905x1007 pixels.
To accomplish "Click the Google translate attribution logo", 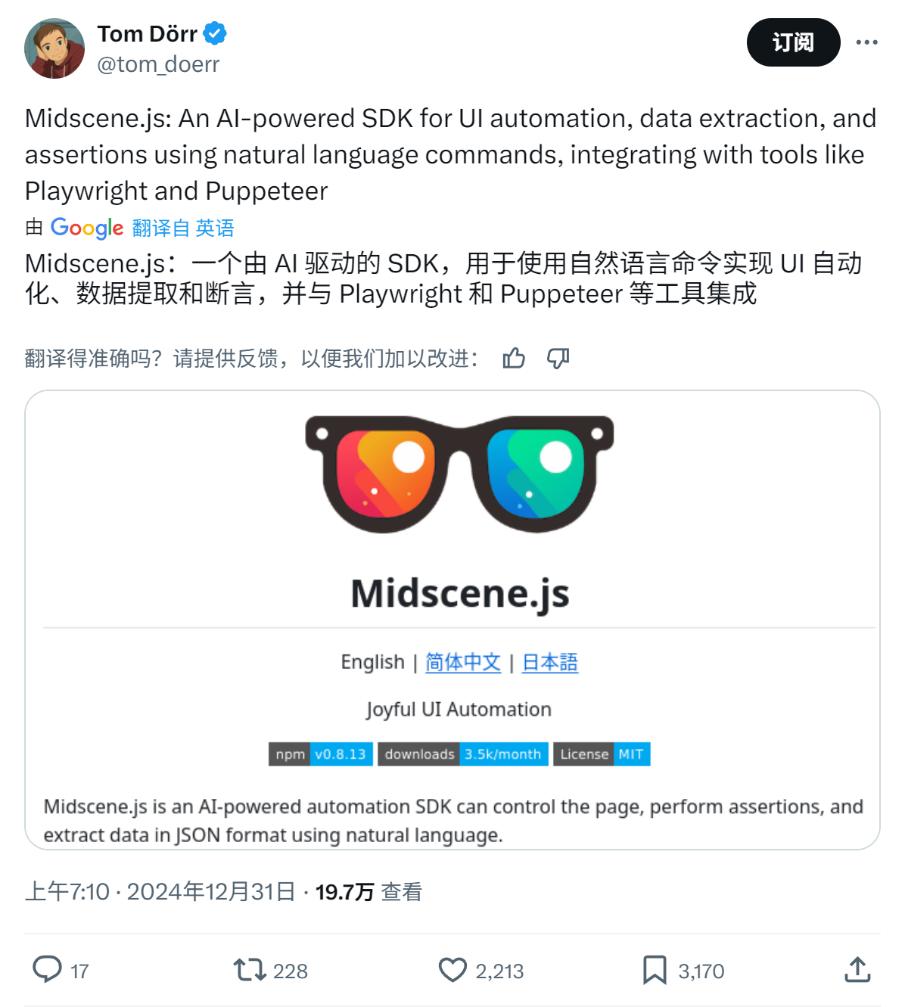I will (x=86, y=228).
